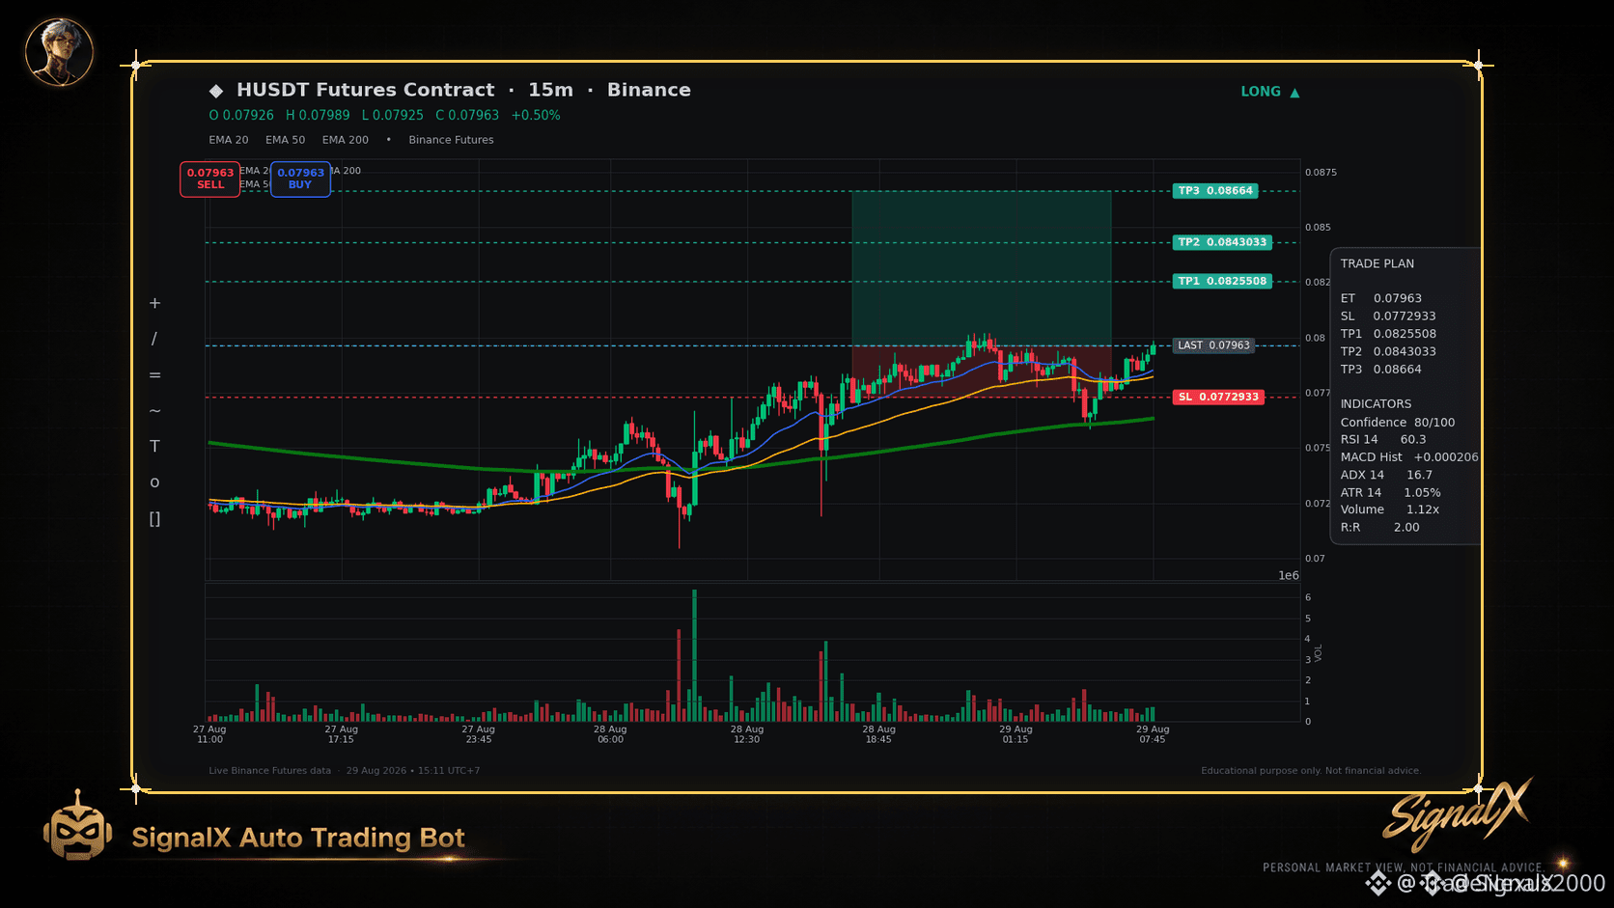Click the open price O 0.07926

tap(241, 115)
